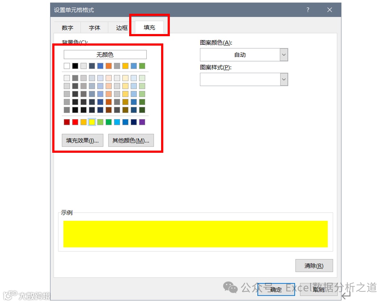Select the bright red standard color swatch
Screen dimensions: 389x303
pyautogui.click(x=75, y=122)
